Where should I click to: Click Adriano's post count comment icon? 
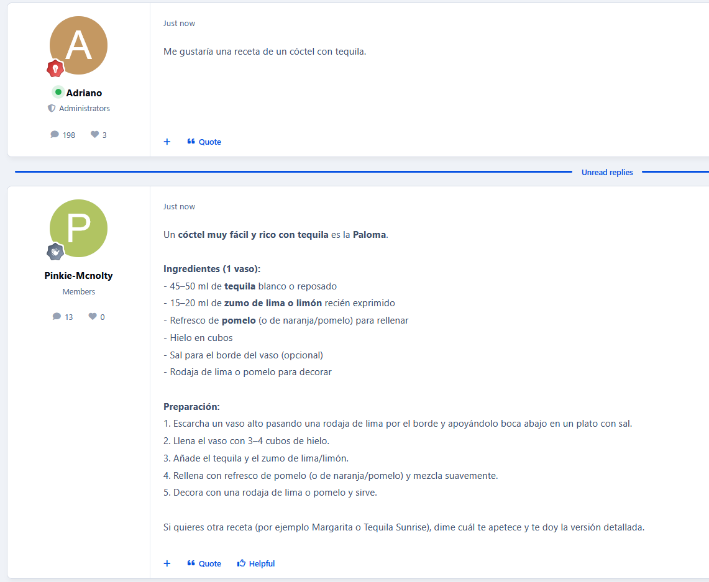(x=55, y=135)
